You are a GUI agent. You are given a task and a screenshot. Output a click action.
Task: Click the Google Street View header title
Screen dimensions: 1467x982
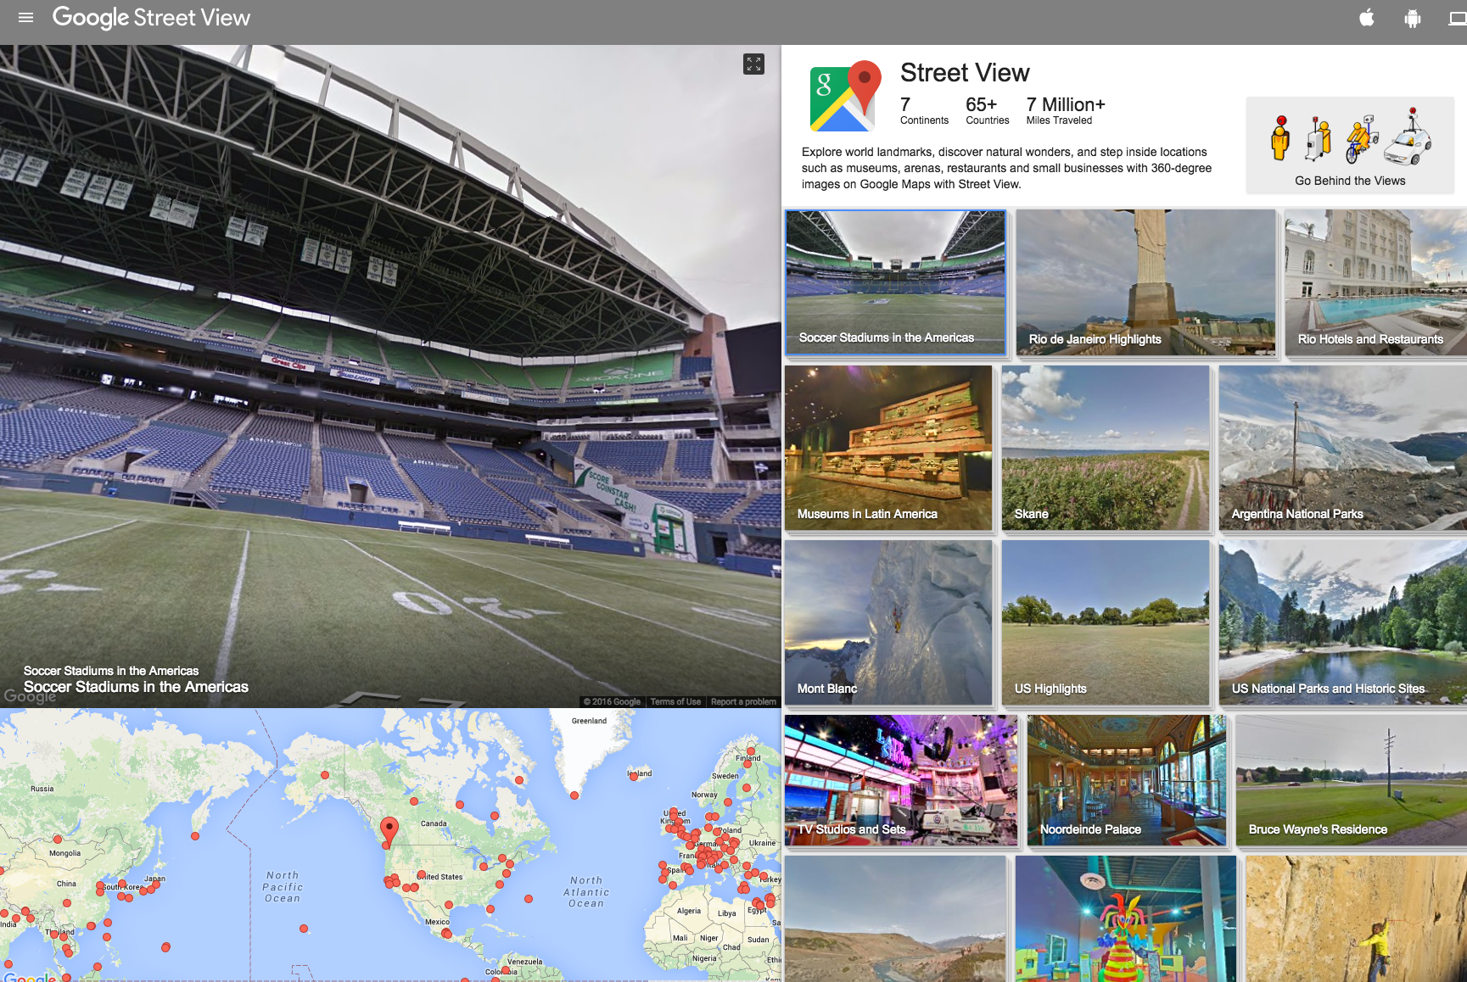pyautogui.click(x=151, y=18)
